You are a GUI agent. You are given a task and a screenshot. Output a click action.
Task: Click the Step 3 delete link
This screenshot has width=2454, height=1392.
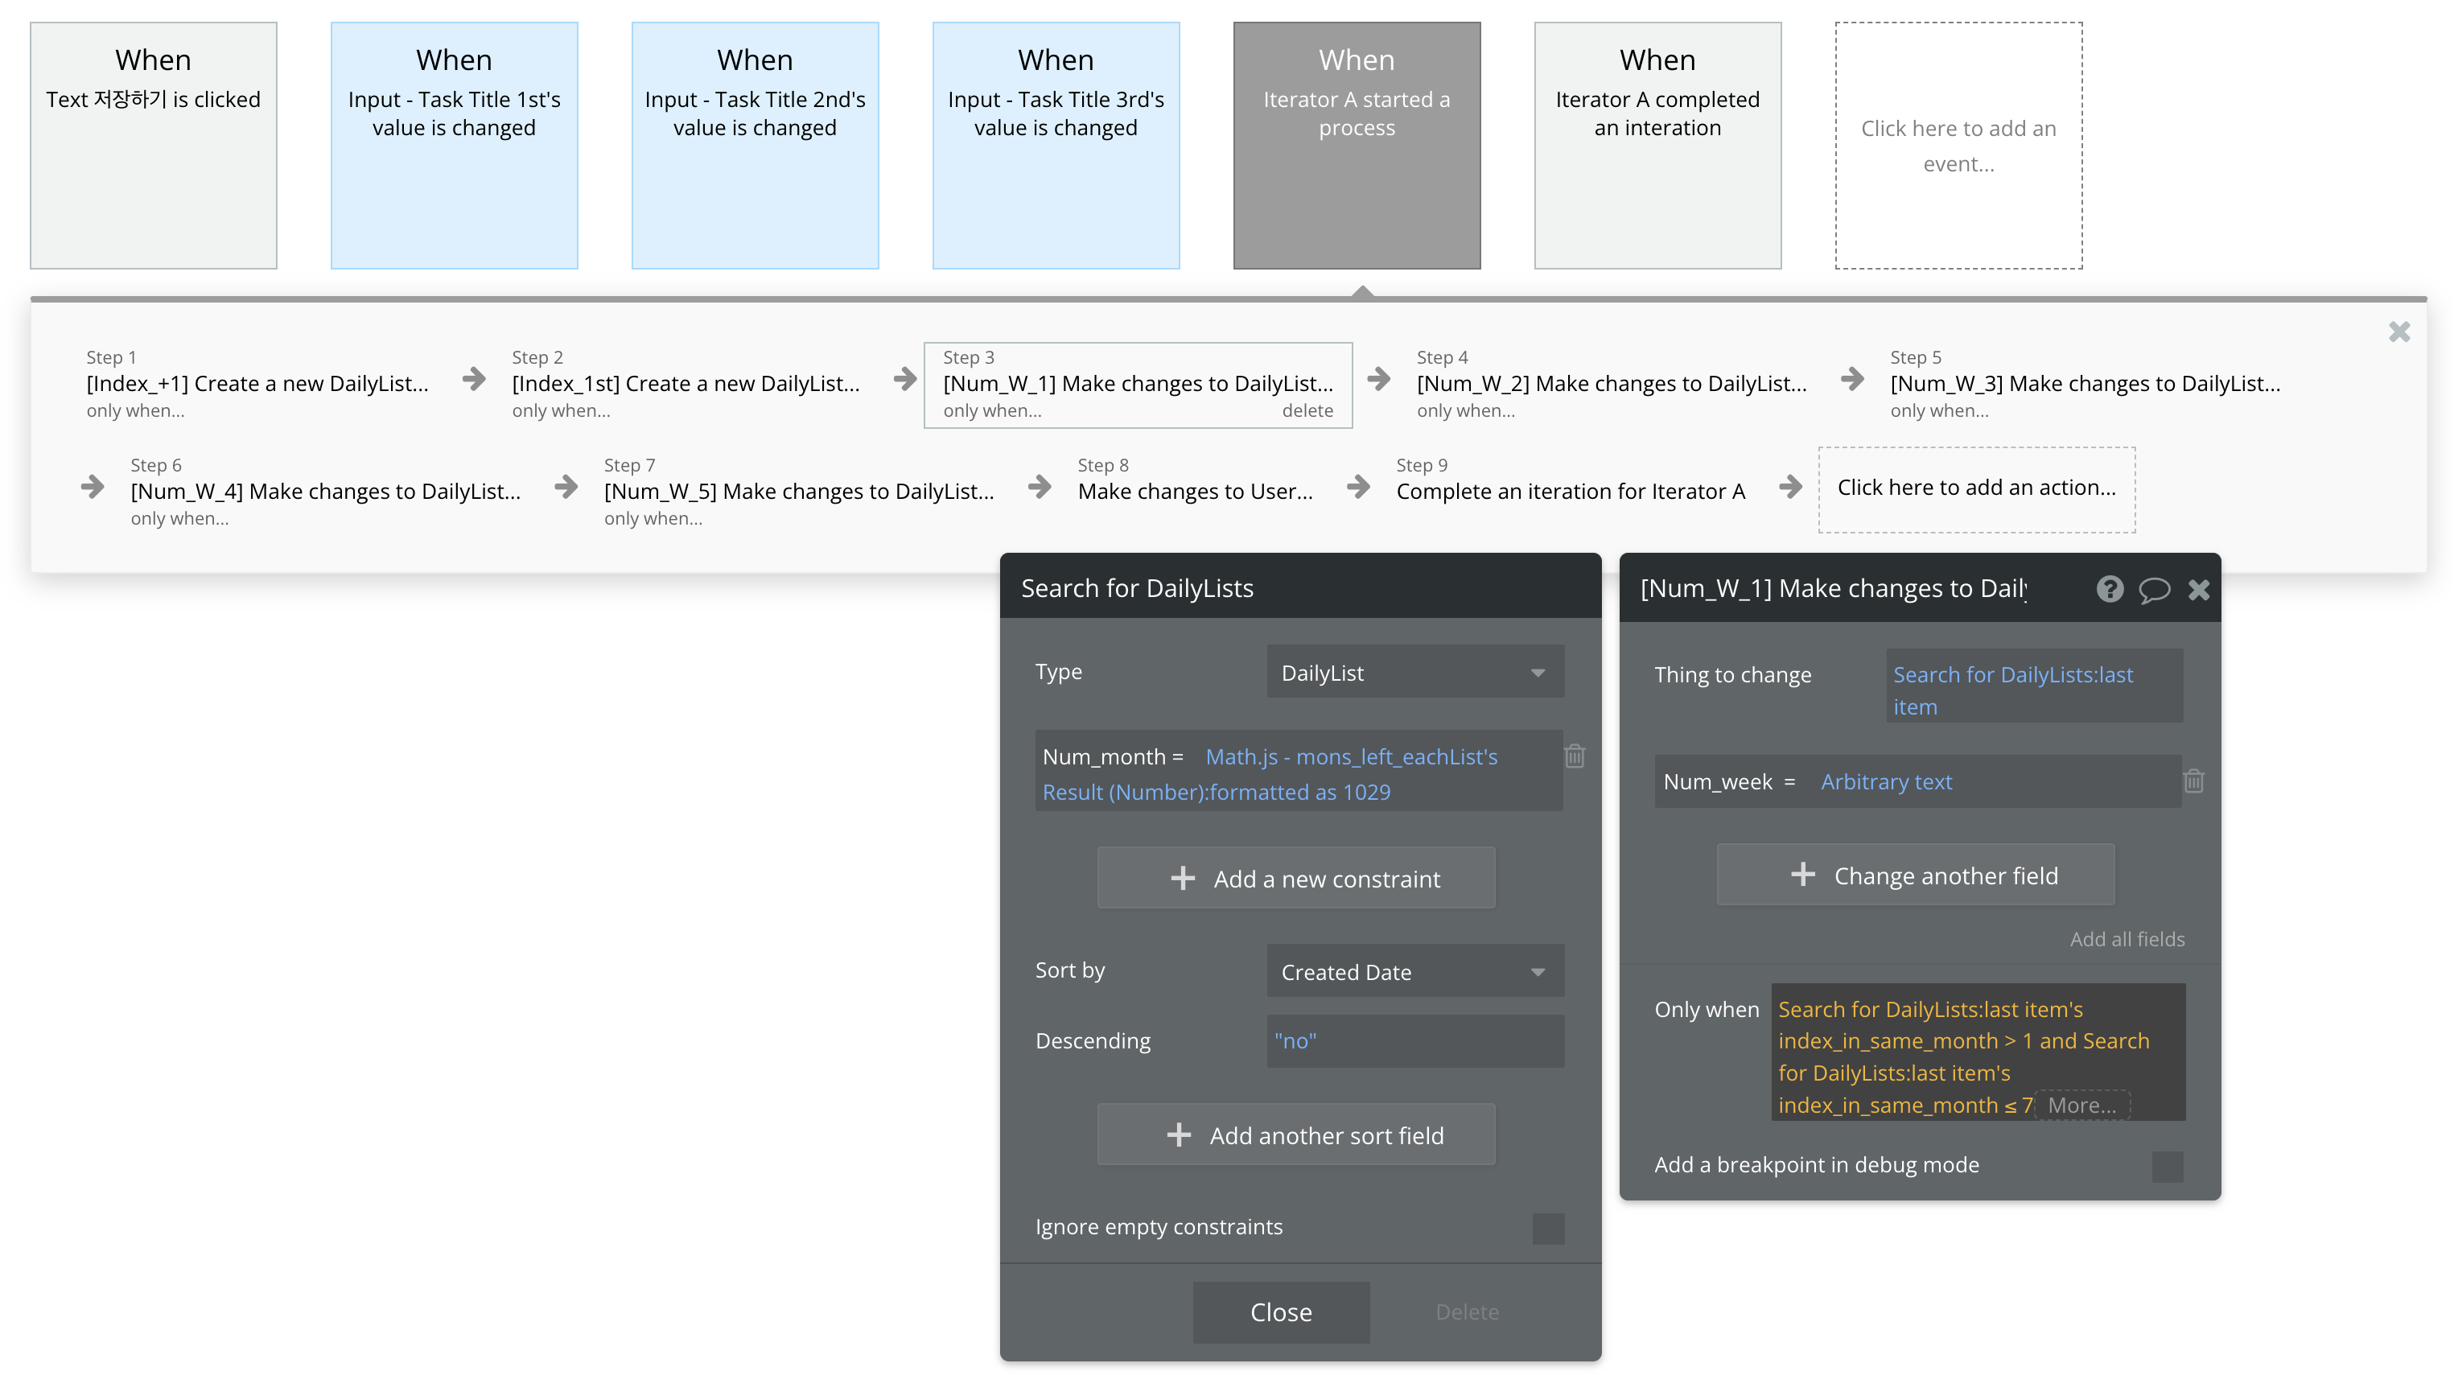[x=1307, y=410]
